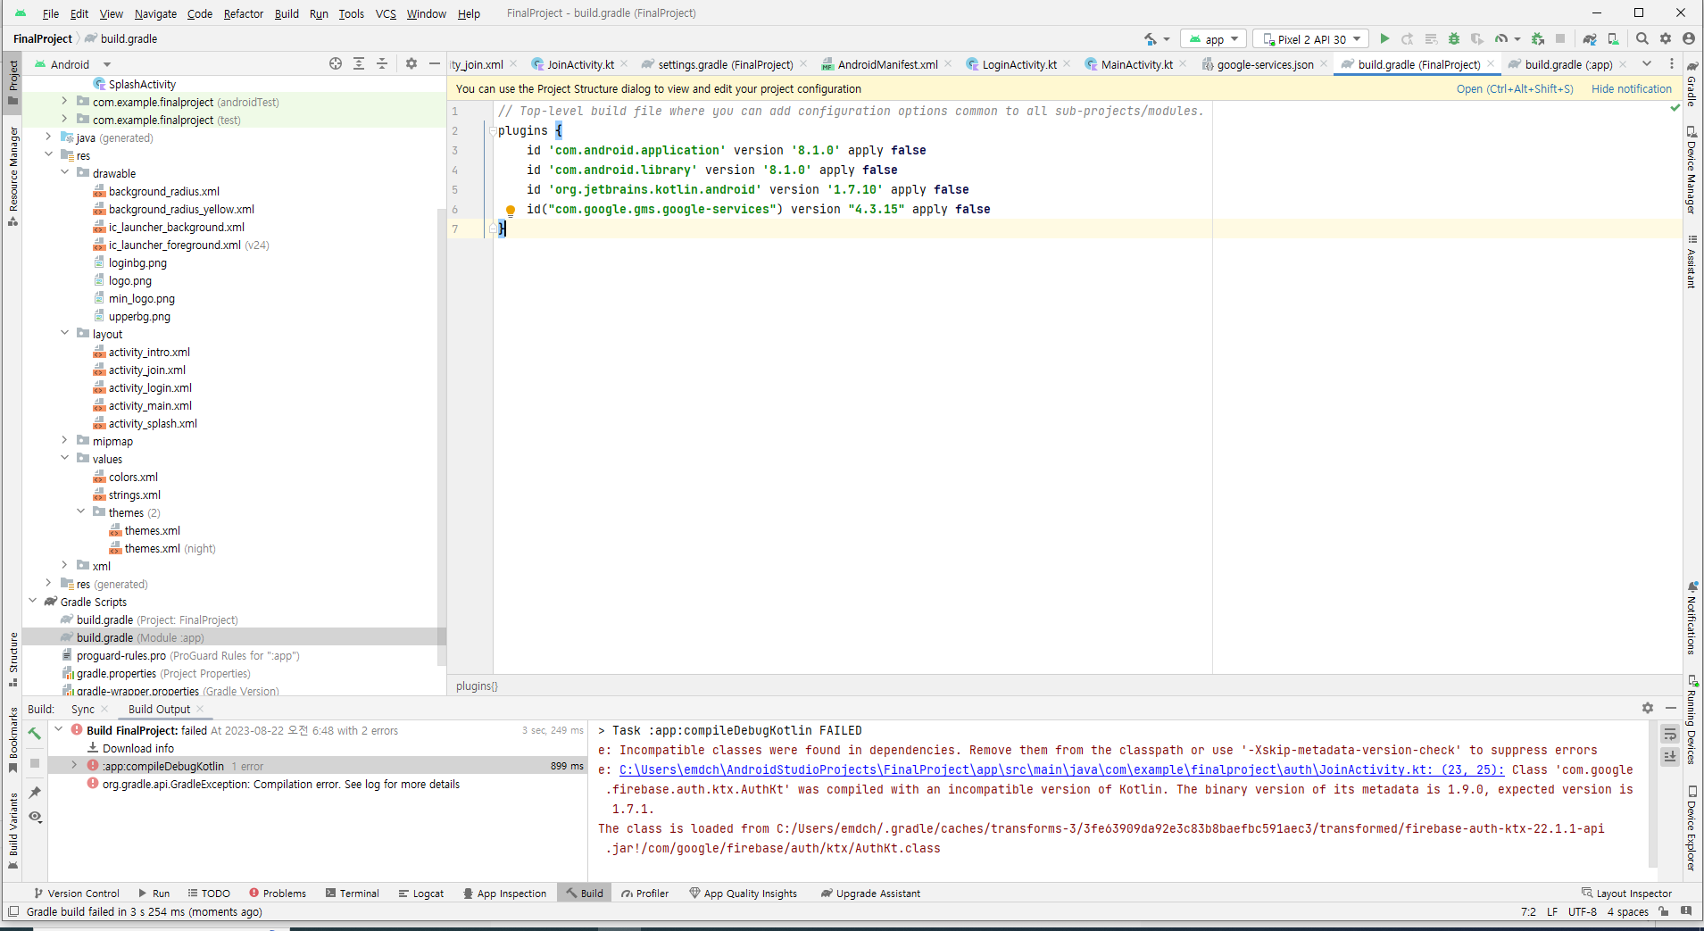Hide the Project tool window
Screen dimensions: 1704x931
(x=435, y=63)
